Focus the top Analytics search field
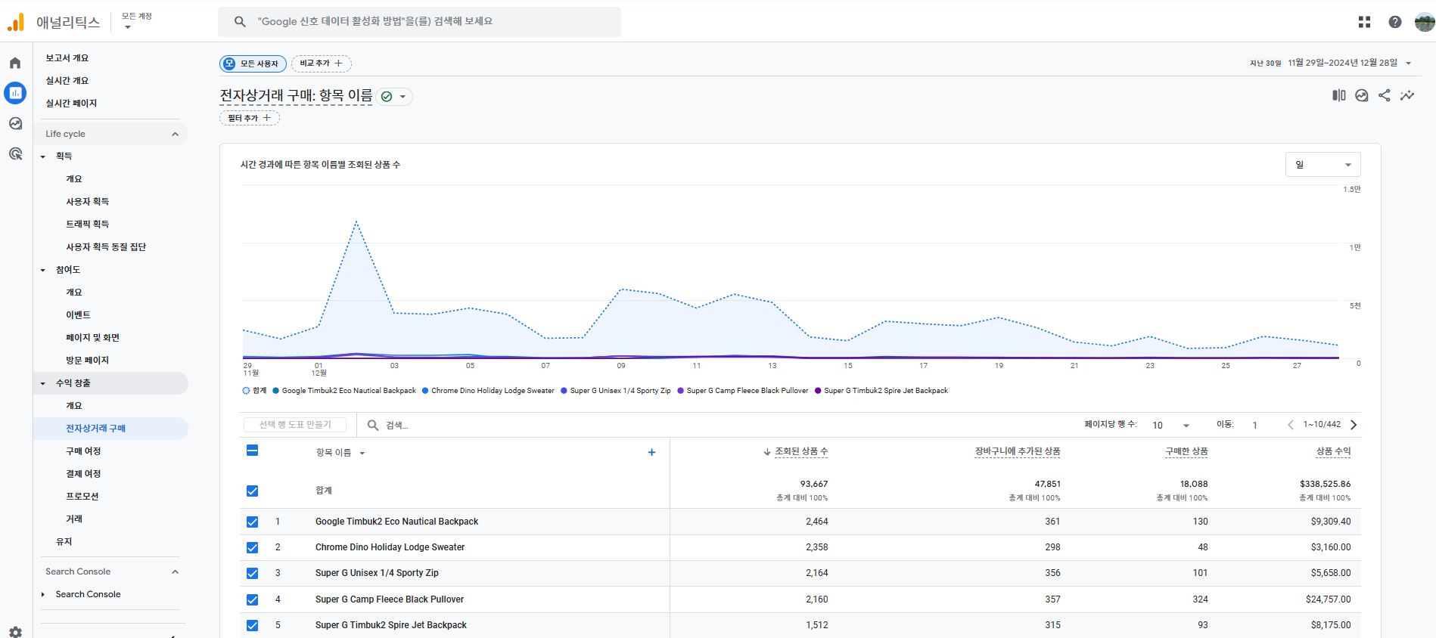The height and width of the screenshot is (638, 1436). (x=420, y=22)
